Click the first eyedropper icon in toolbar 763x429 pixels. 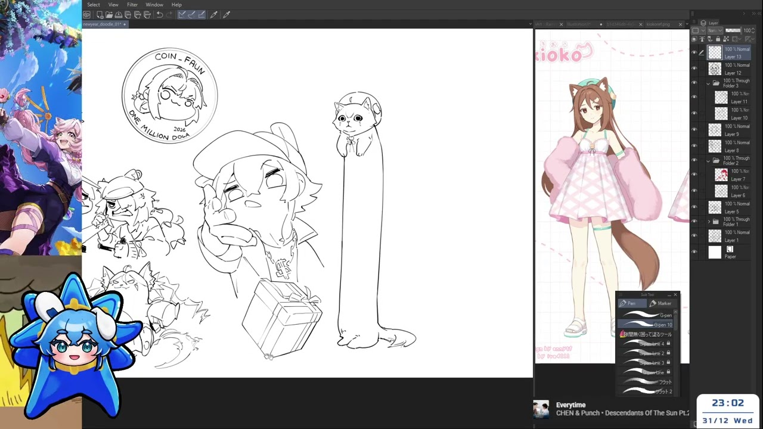[x=214, y=14]
